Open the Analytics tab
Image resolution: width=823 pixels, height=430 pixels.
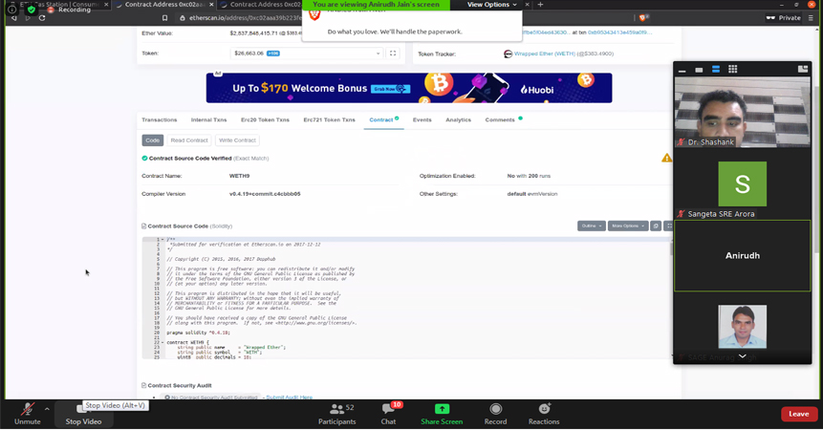pyautogui.click(x=458, y=120)
